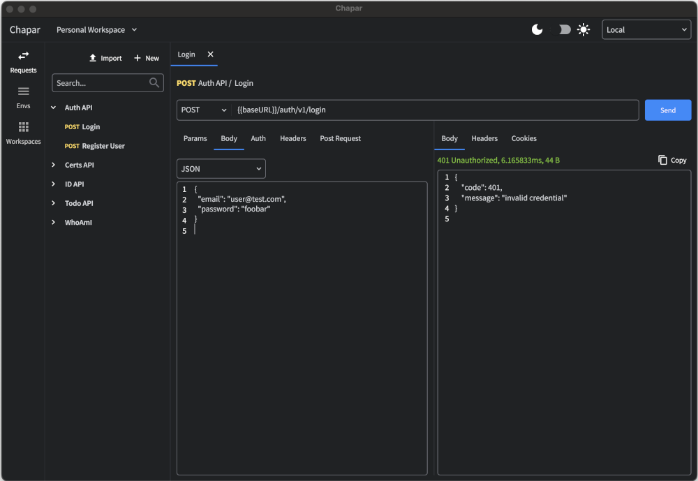Copy the response body
698x481 pixels.
point(672,160)
